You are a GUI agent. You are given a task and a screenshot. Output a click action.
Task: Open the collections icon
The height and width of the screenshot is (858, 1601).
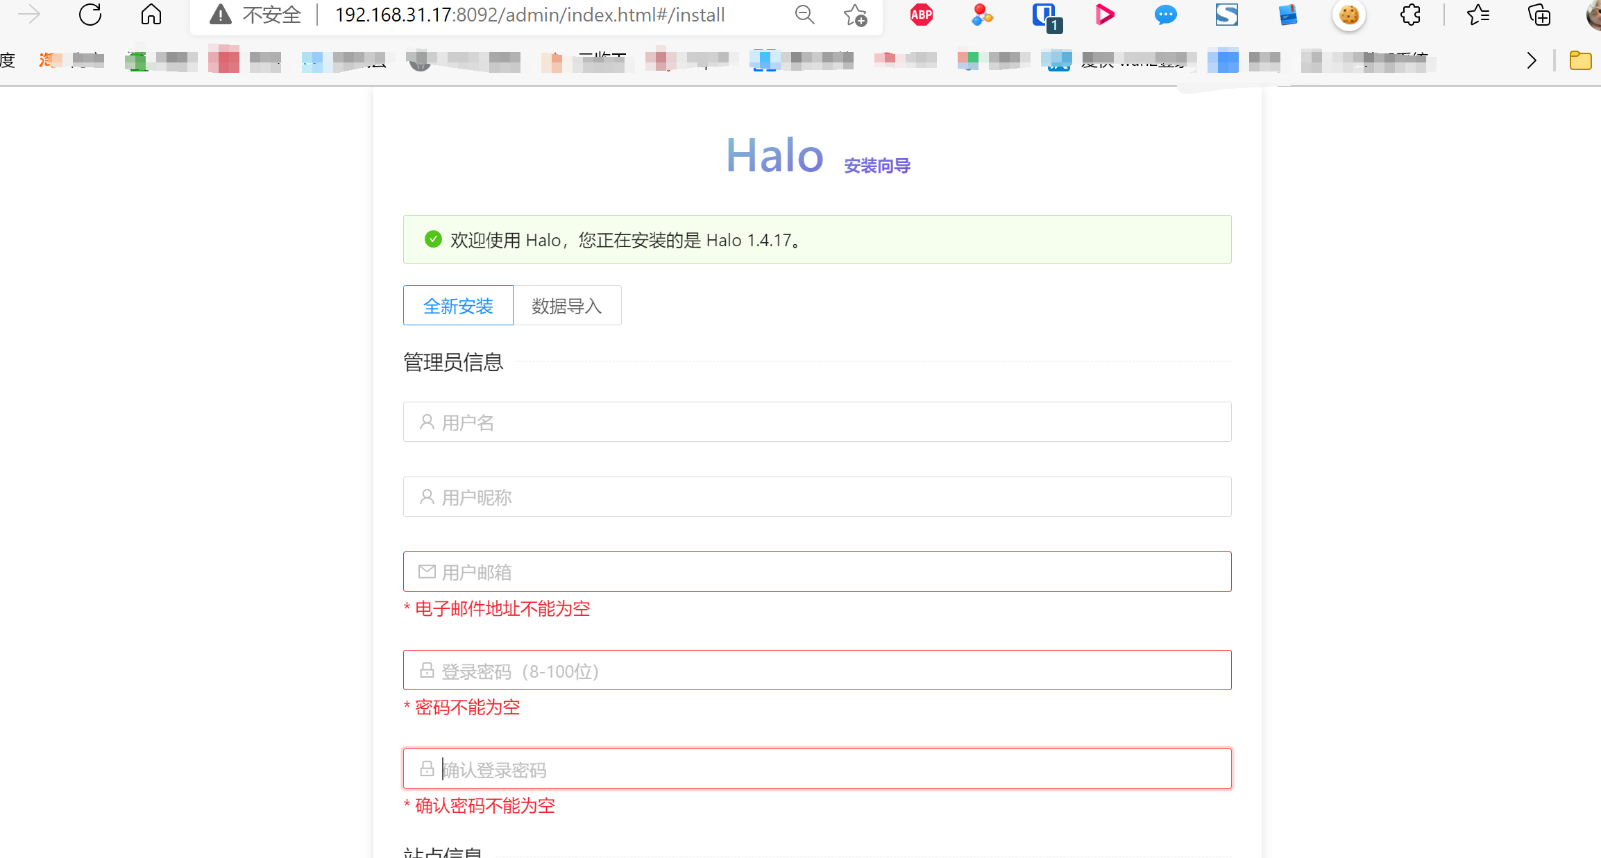1539,15
